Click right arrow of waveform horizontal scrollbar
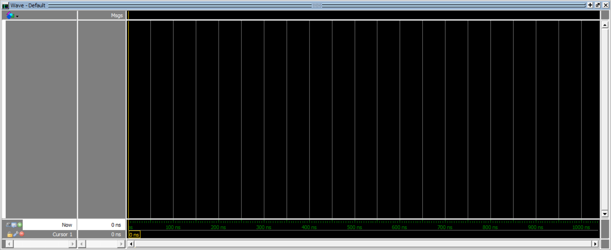 tap(595, 244)
